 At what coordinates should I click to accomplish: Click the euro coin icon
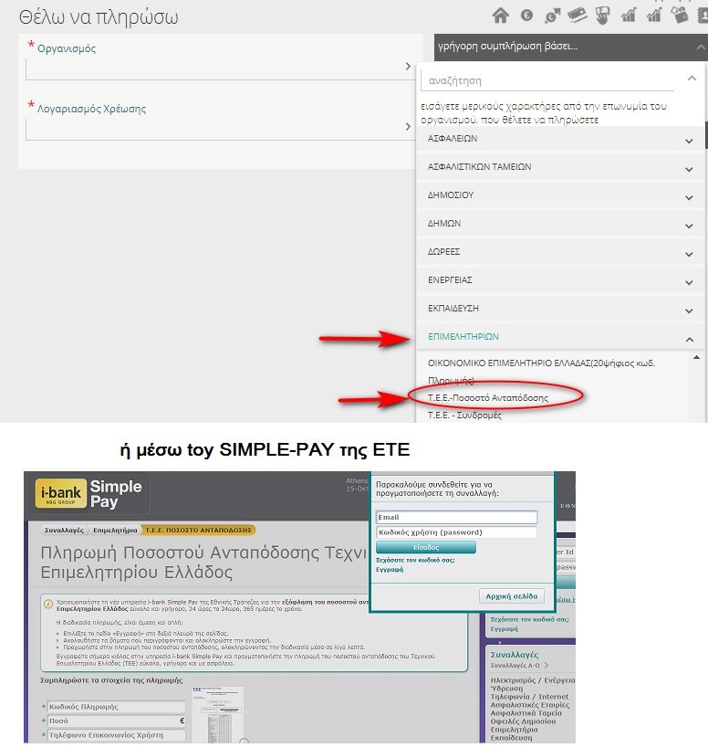coord(526,16)
